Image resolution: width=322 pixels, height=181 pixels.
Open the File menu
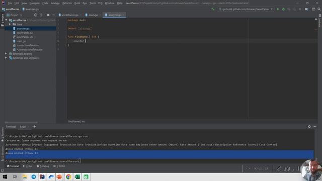pos(10,3)
